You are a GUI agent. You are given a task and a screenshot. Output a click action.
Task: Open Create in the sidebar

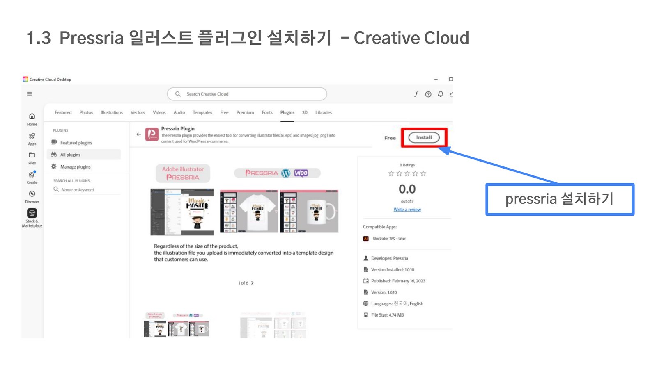click(x=32, y=178)
